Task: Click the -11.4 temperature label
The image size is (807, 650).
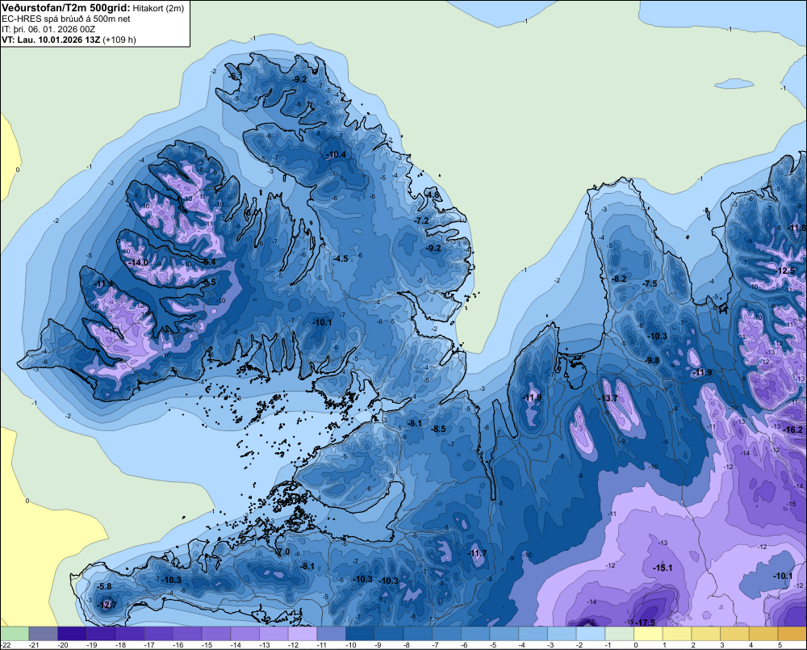Action: (x=104, y=283)
